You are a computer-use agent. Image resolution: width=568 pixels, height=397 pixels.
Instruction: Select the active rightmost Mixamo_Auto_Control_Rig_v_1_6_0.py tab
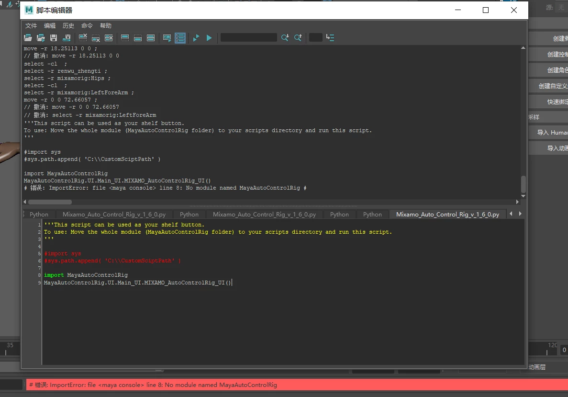tap(447, 214)
